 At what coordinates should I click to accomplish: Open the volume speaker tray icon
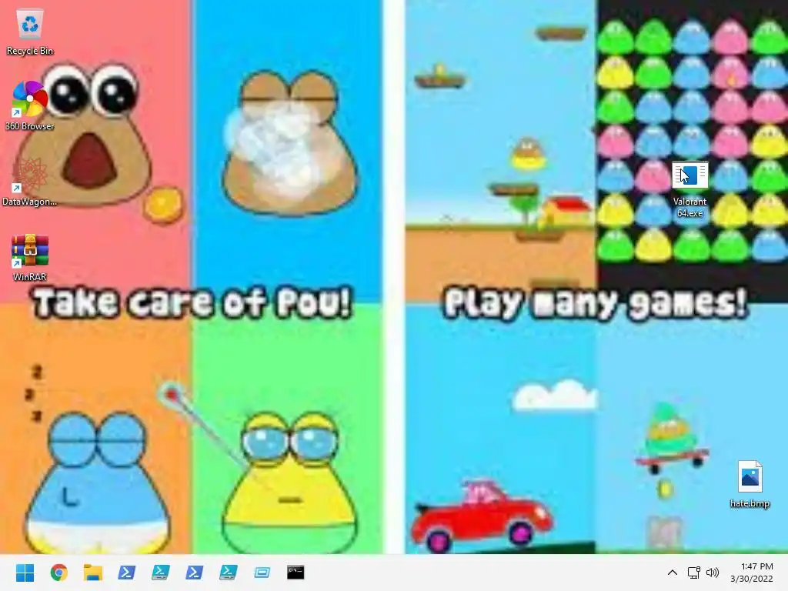(x=713, y=573)
